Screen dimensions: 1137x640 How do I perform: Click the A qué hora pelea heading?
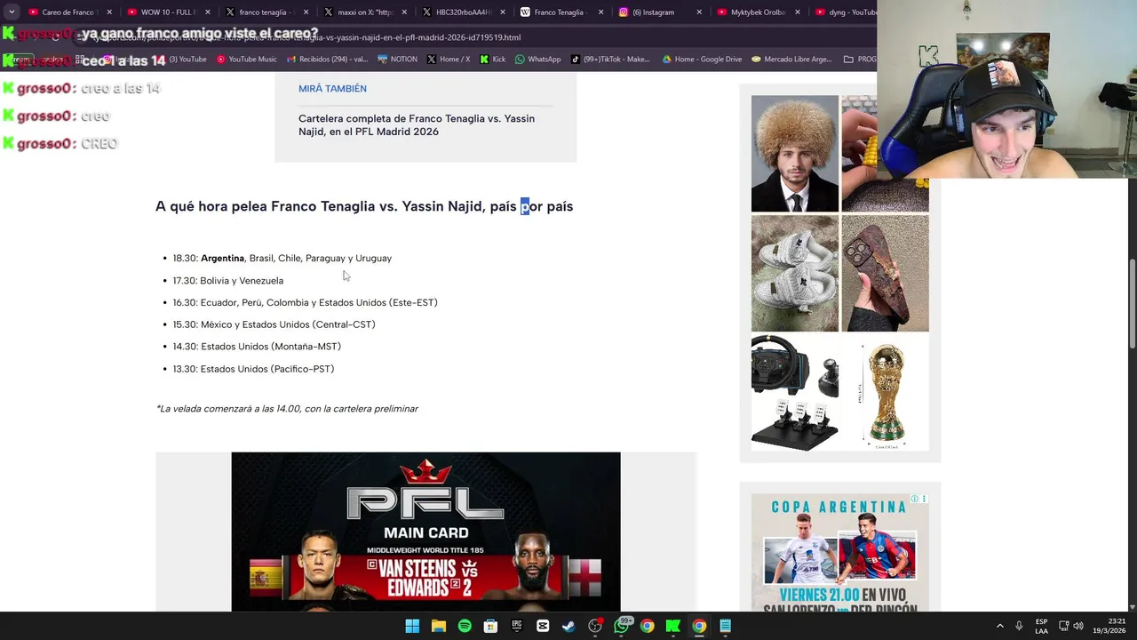coord(364,206)
